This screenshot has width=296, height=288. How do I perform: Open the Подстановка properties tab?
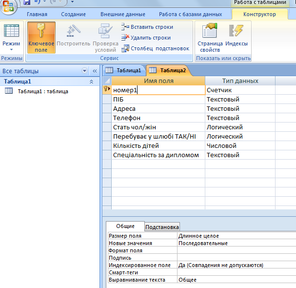[x=162, y=227]
